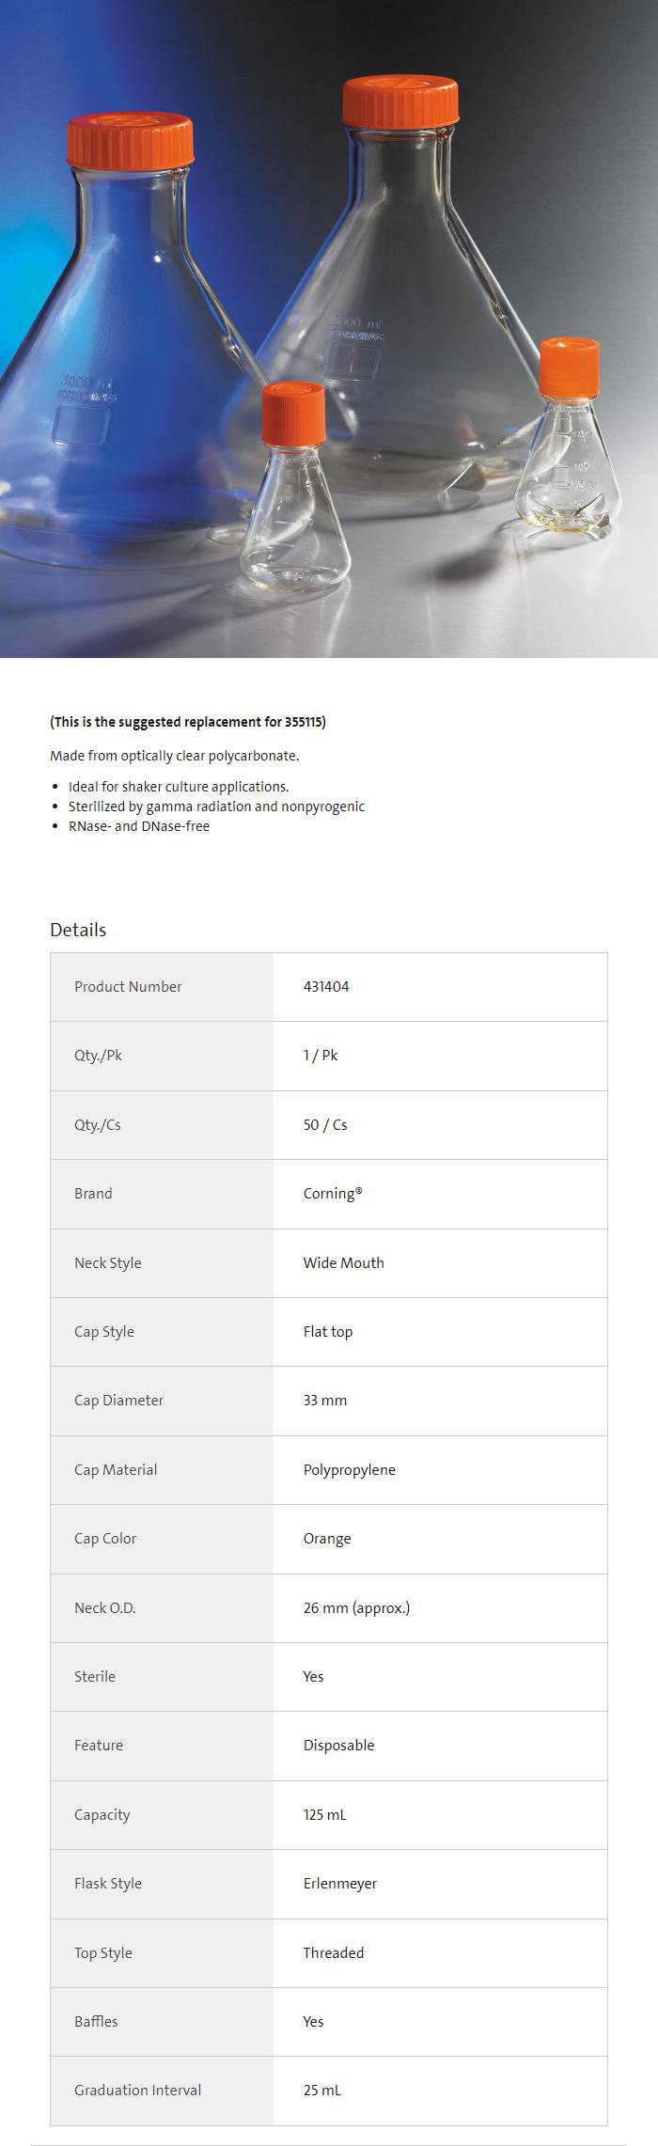Click the Neck O.D. row label

105,1607
